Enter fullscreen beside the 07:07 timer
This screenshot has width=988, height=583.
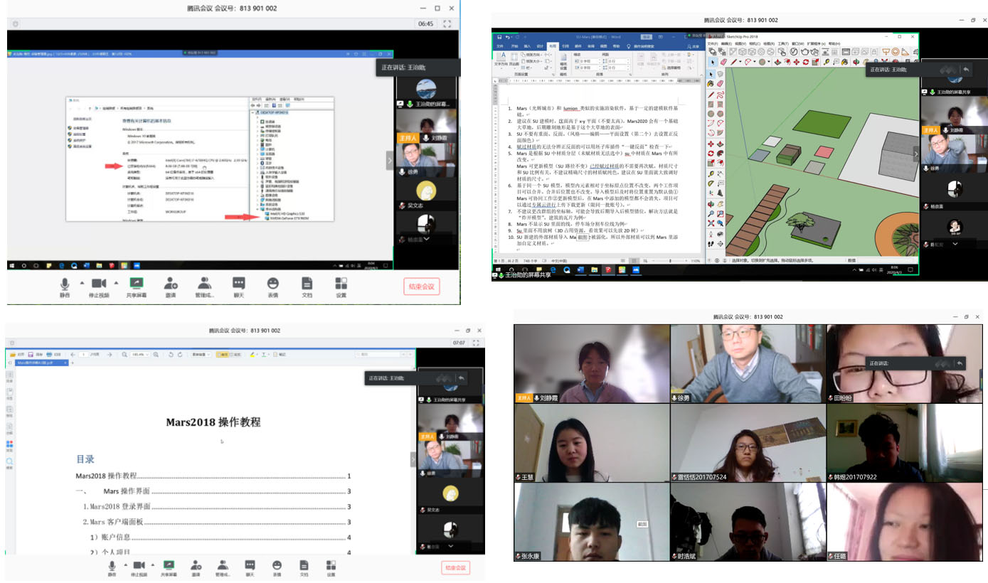point(476,343)
